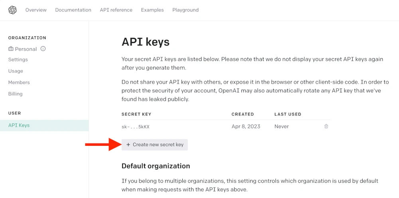Click the created date Apr 8, 2023

(246, 126)
